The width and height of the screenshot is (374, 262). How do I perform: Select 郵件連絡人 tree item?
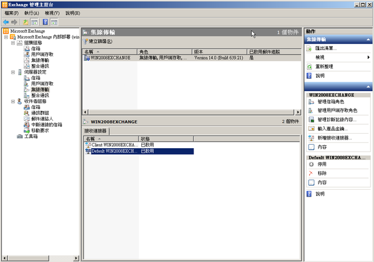coord(42,118)
